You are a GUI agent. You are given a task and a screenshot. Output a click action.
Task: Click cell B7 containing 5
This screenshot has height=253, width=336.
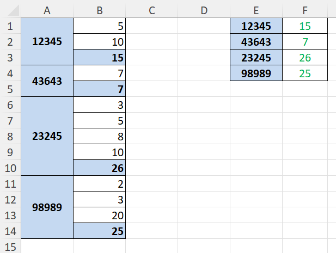click(x=100, y=120)
